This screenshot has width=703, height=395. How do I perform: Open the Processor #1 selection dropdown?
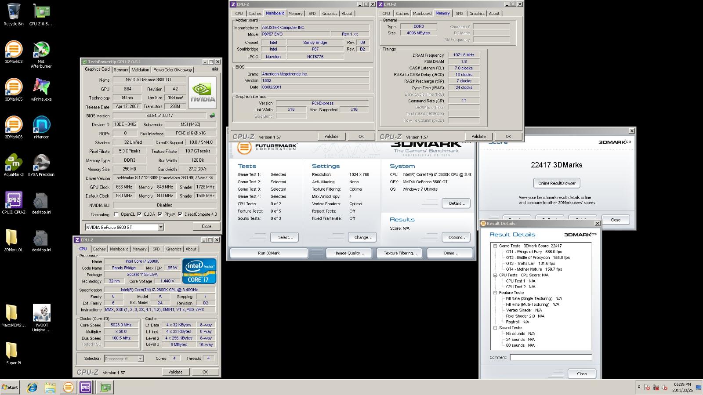(x=140, y=359)
